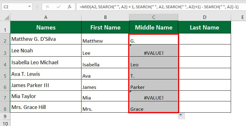Image resolution: width=246 pixels, height=126 pixels.
Task: Click the First Name cell with Mrs.
Action: [x=105, y=107]
